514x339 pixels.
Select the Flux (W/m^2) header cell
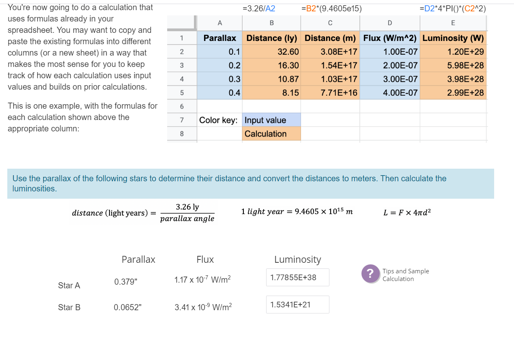tap(389, 38)
